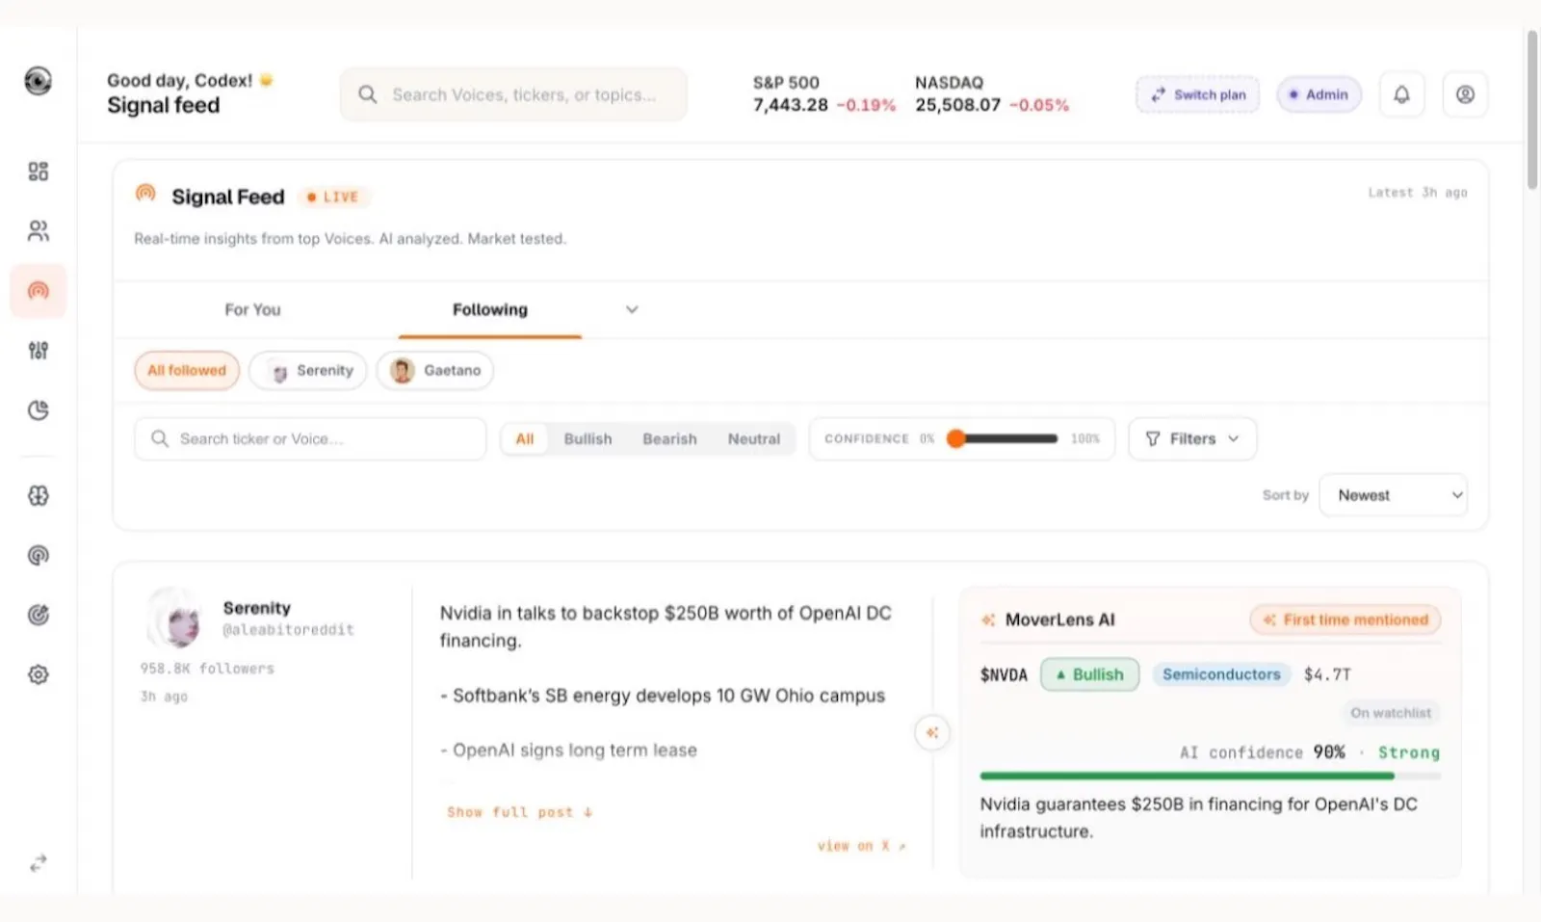Open the pie chart icon in sidebar
The image size is (1541, 922).
(x=38, y=410)
